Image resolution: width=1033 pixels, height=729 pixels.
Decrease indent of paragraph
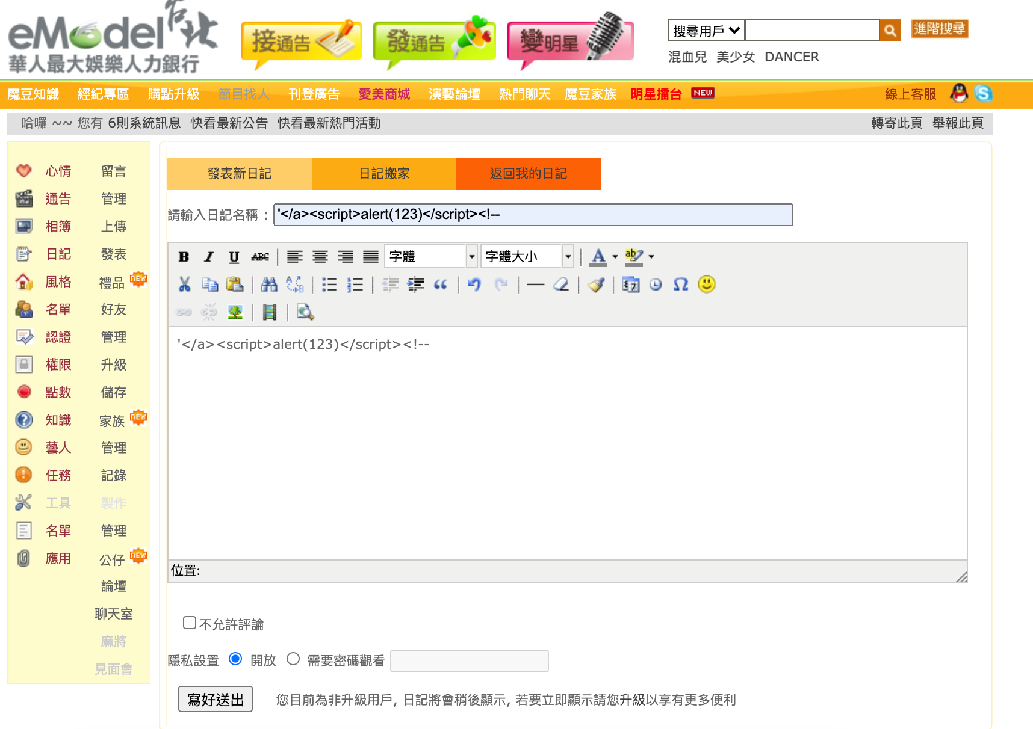391,285
